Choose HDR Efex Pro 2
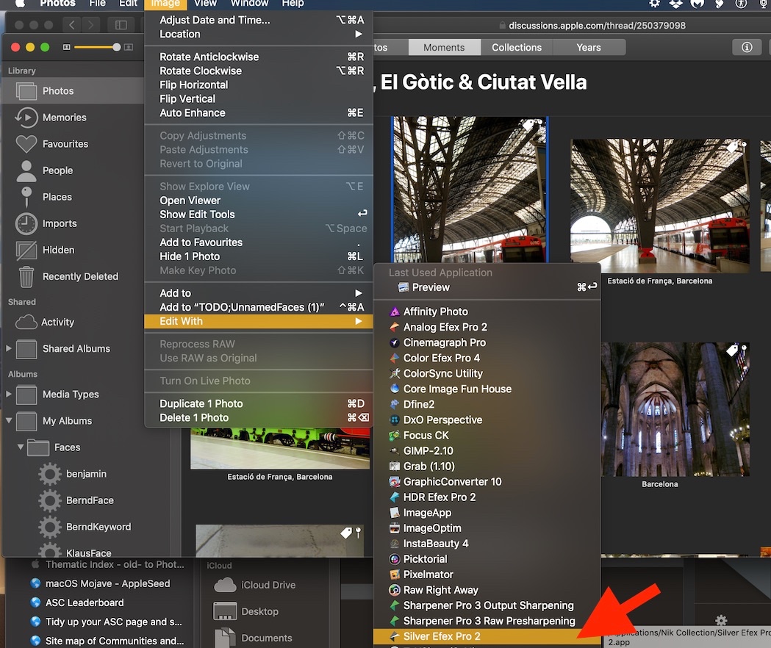Image resolution: width=771 pixels, height=648 pixels. click(487, 497)
